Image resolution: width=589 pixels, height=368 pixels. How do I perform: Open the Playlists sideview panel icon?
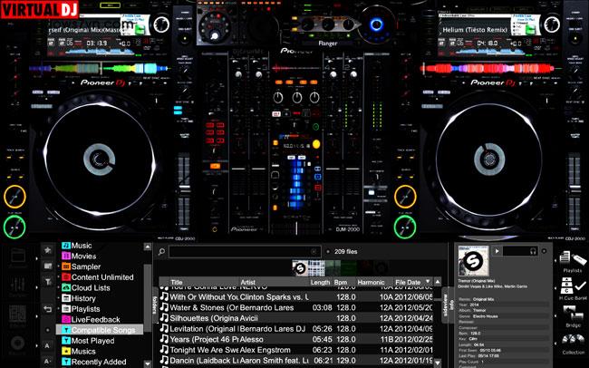point(573,260)
